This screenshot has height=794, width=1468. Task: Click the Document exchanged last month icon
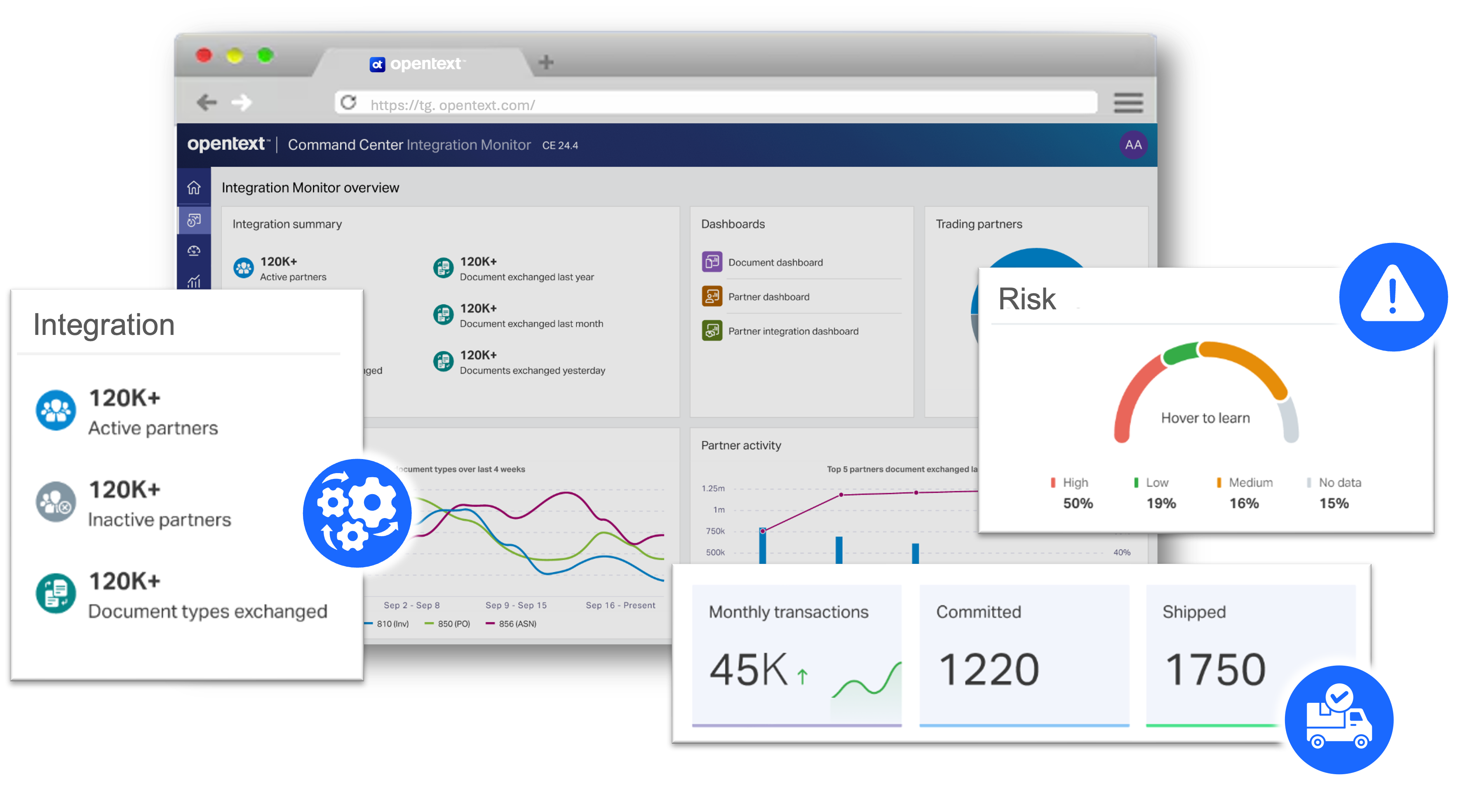coord(443,314)
